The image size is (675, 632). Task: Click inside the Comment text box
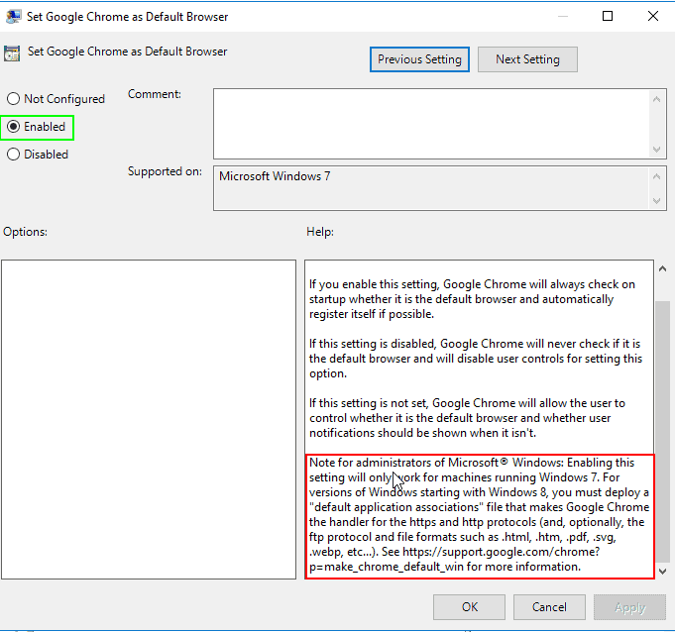point(431,124)
